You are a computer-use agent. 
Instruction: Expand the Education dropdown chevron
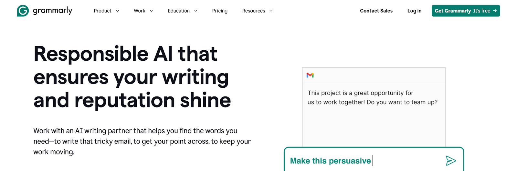click(x=196, y=11)
